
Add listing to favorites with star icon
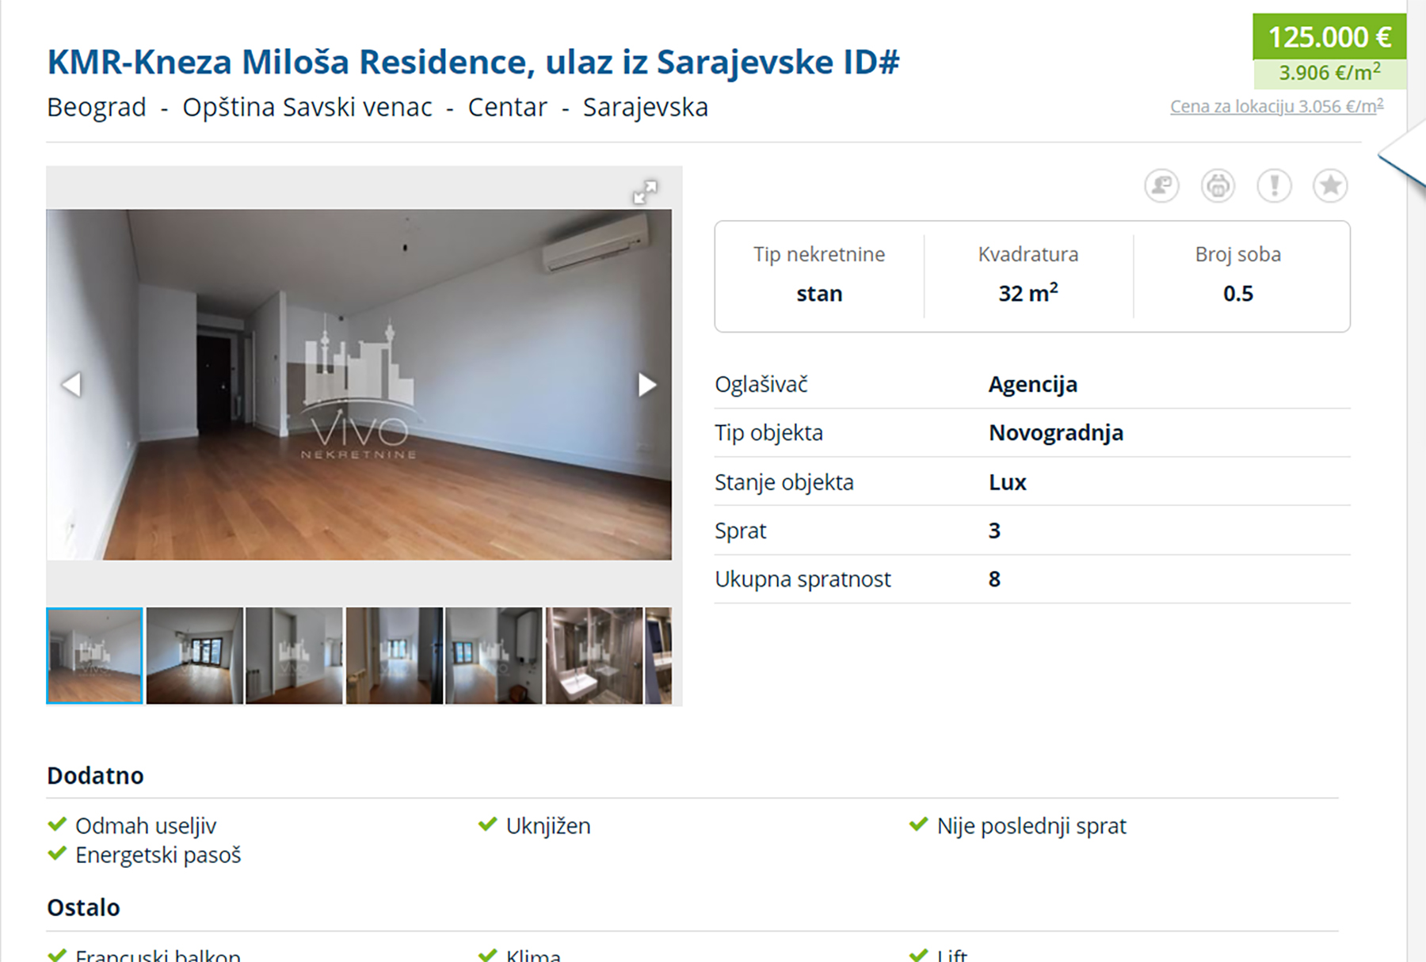pyautogui.click(x=1330, y=186)
